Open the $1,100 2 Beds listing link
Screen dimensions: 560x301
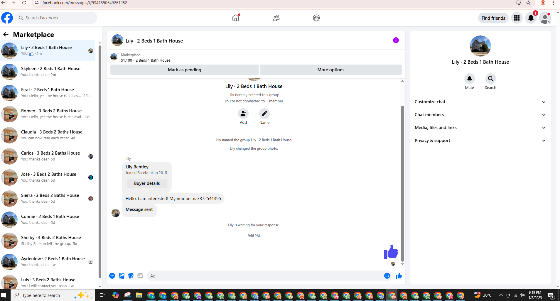(x=146, y=60)
